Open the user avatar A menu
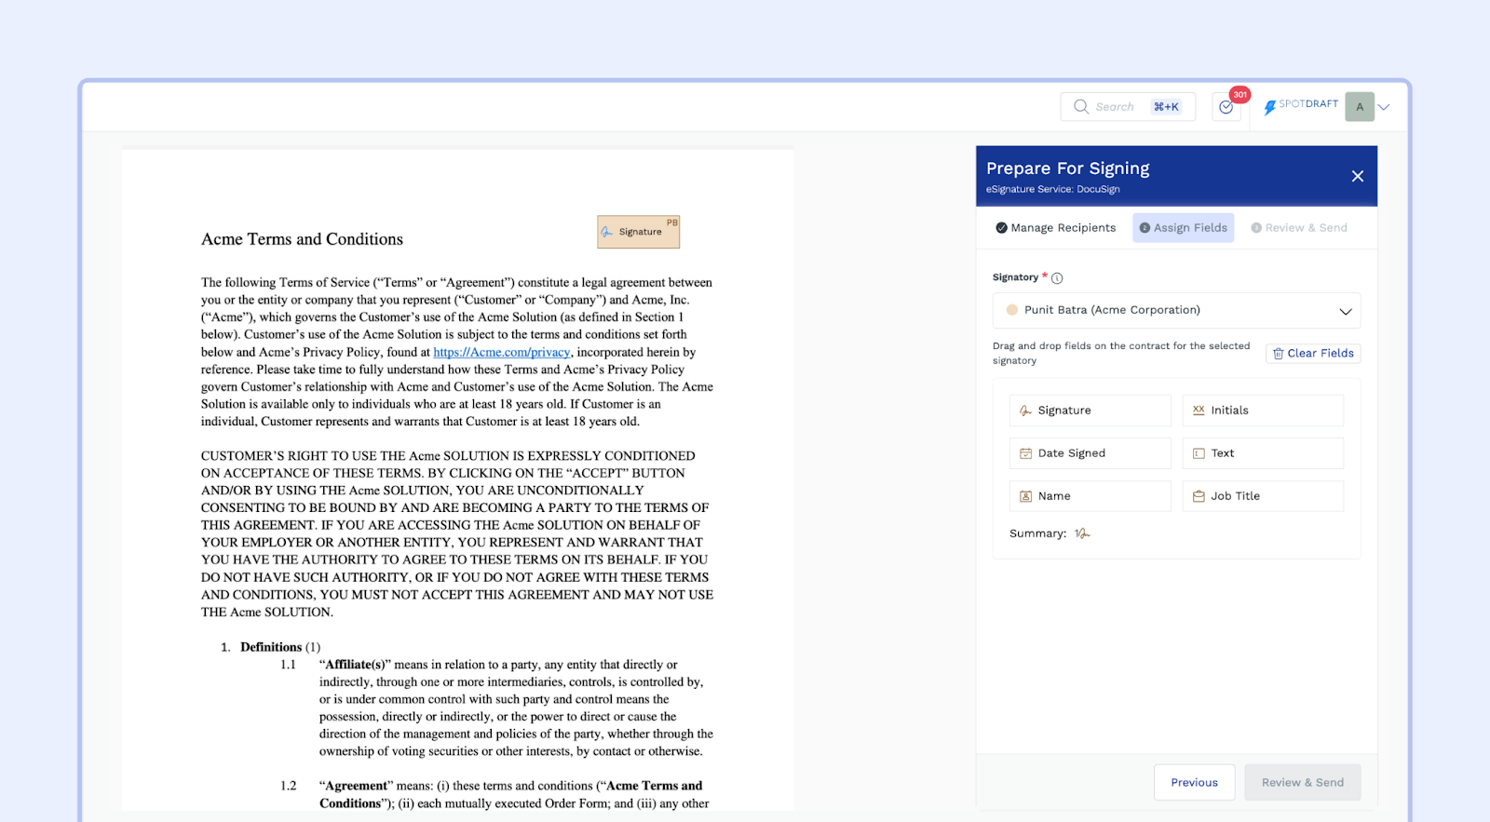Viewport: 1490px width, 822px height. [x=1360, y=107]
